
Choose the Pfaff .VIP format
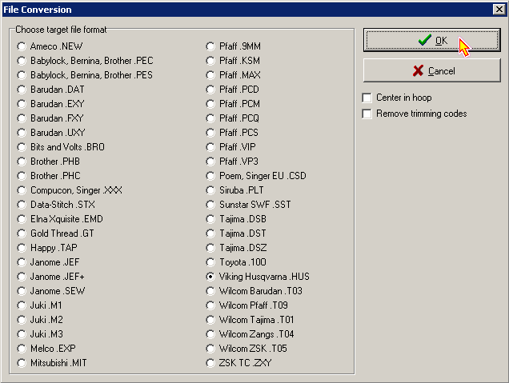[211, 147]
